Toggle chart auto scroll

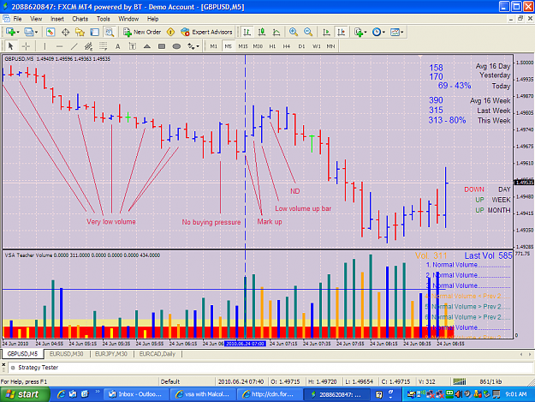coord(326,32)
